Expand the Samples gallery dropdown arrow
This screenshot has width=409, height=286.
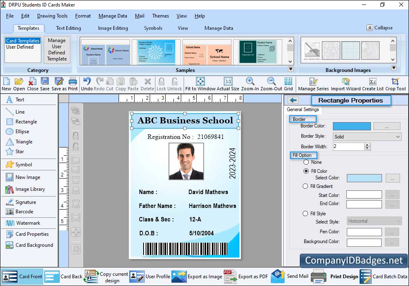[290, 69]
